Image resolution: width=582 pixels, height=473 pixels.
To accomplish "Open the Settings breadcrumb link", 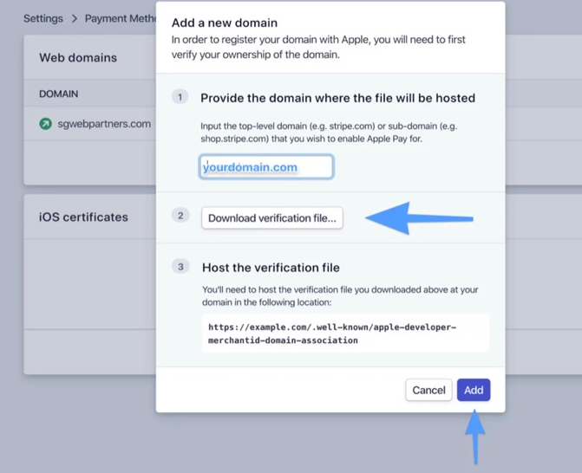I will pos(43,18).
